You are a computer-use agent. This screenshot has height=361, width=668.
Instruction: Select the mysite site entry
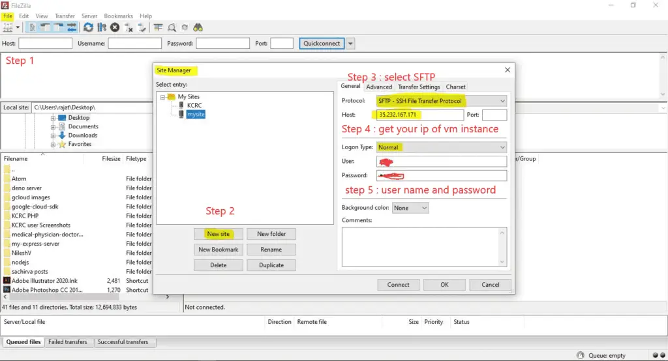pos(196,114)
